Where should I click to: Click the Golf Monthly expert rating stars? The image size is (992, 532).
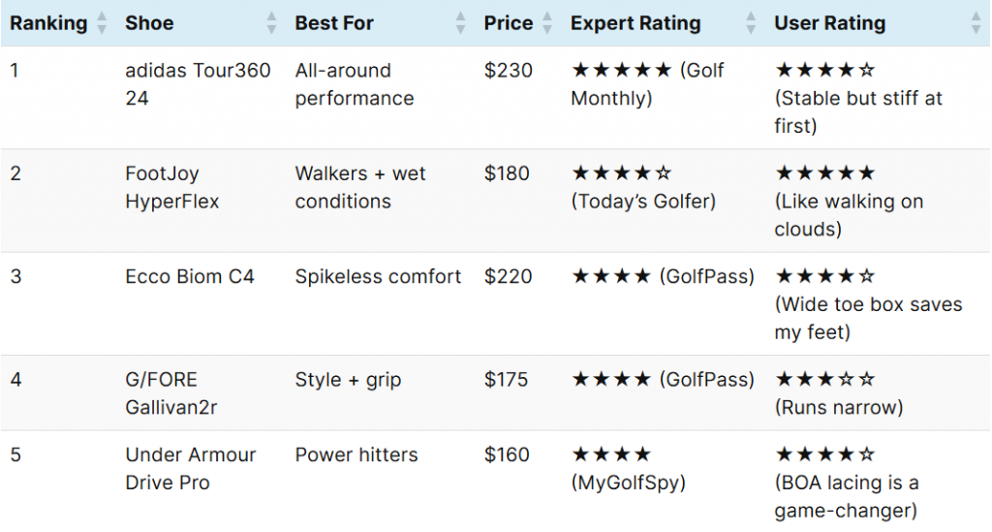[621, 71]
